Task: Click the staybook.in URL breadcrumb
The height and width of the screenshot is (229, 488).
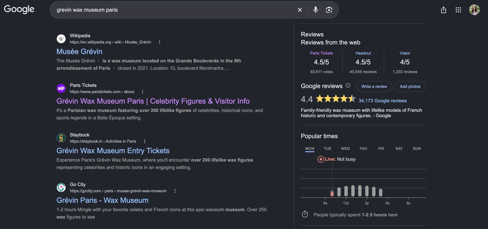Action: tap(103, 141)
